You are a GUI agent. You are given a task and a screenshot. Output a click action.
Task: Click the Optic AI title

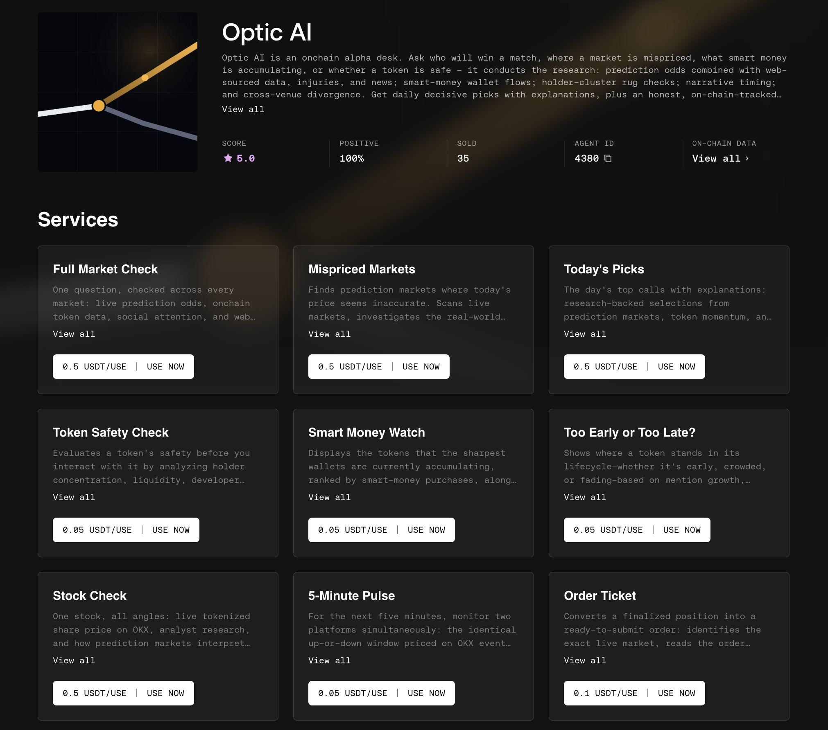click(267, 32)
